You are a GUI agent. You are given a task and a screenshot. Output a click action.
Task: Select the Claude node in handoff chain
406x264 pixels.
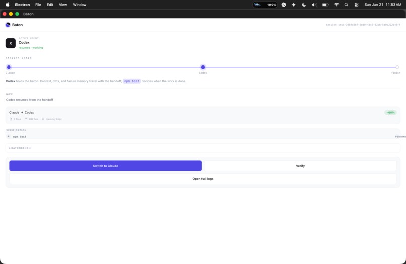(x=9, y=67)
